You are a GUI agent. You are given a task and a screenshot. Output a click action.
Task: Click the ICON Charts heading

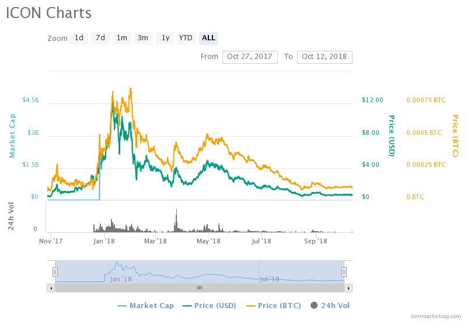tap(48, 13)
